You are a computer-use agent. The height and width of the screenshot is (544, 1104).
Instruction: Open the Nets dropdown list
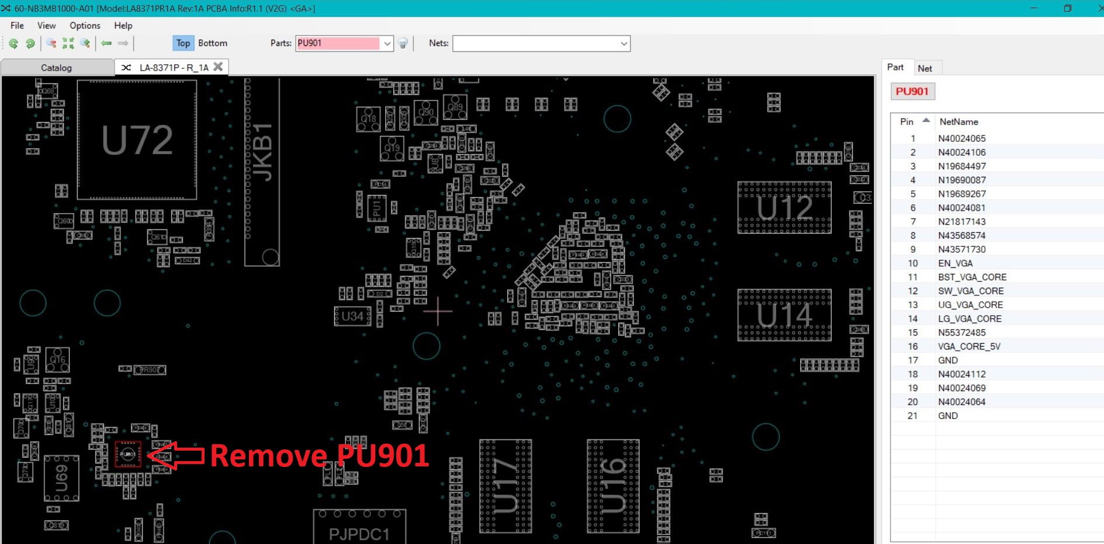click(624, 44)
